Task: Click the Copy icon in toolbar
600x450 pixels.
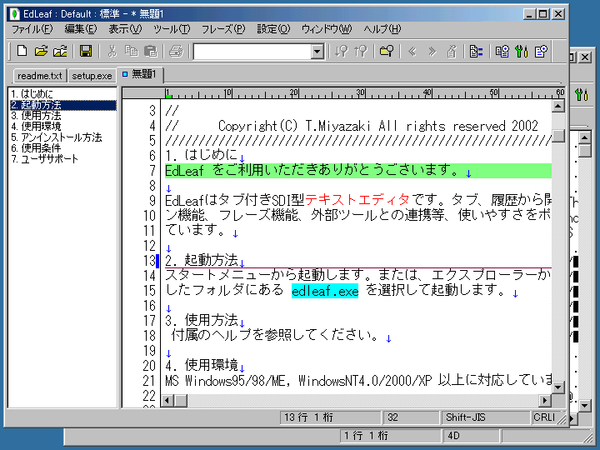Action: [x=132, y=51]
